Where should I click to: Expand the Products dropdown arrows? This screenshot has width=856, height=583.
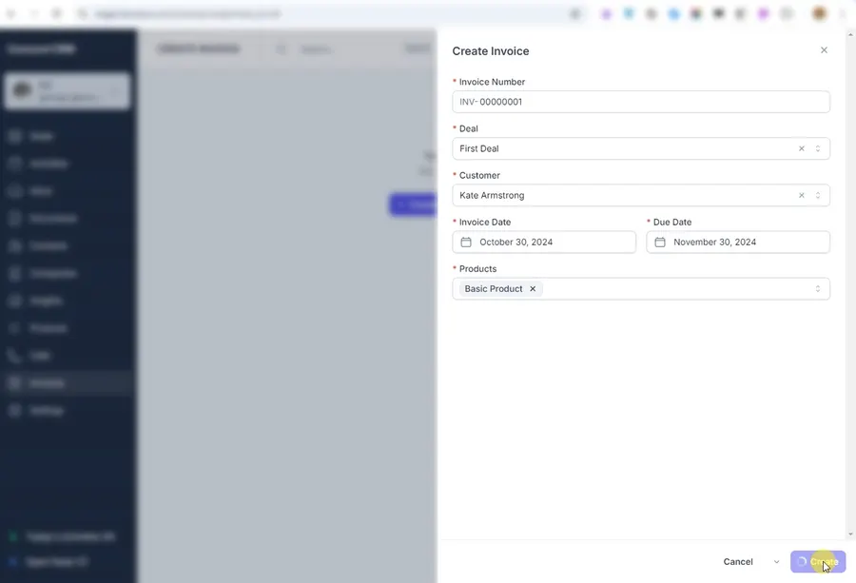818,289
